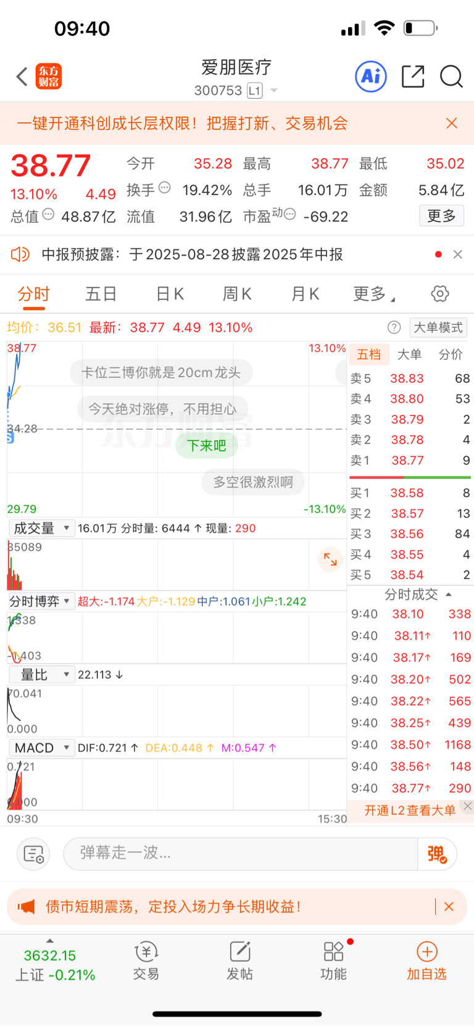Viewport: 474px width, 1026px height.
Task: Open the 分时博弈 indicator dropdown
Action: pyautogui.click(x=41, y=601)
